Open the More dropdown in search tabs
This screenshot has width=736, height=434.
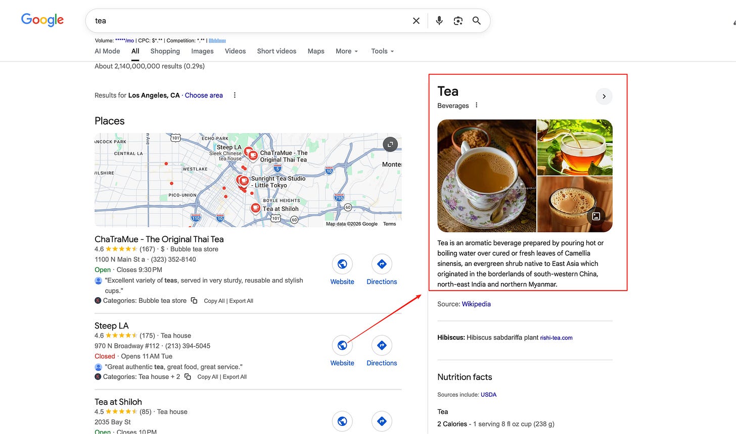click(x=347, y=51)
